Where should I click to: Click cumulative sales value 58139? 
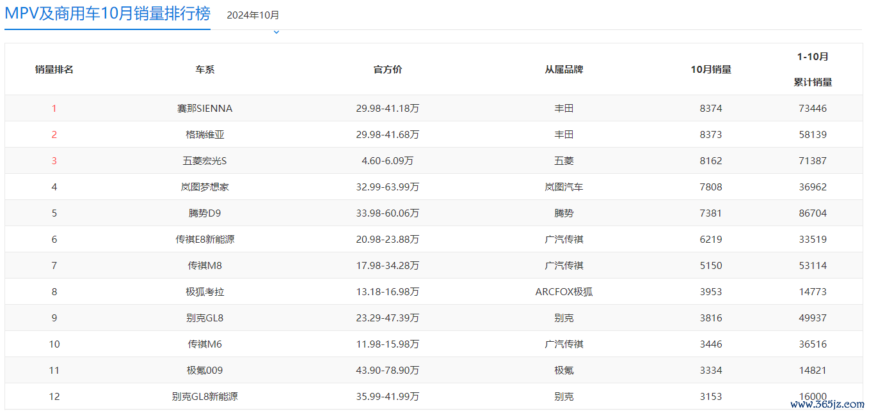tap(813, 135)
